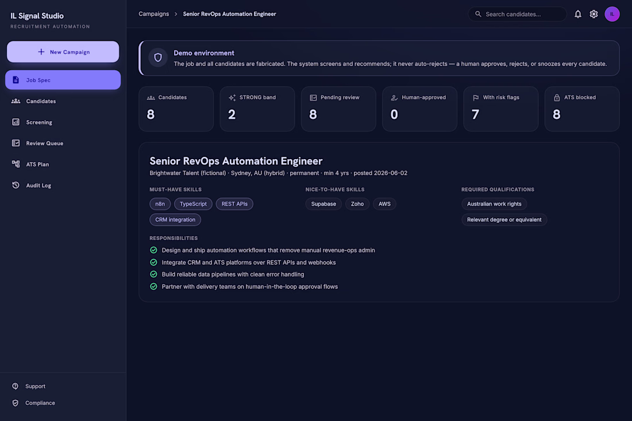Screen dimensions: 632x421
Task: Select the Screening sidebar icon
Action: (16, 122)
